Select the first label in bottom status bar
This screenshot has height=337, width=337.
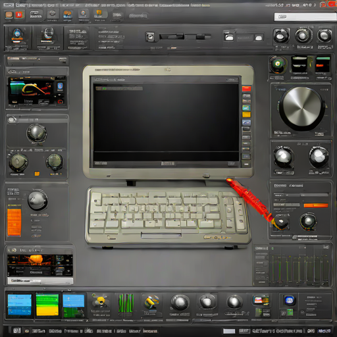(16, 330)
